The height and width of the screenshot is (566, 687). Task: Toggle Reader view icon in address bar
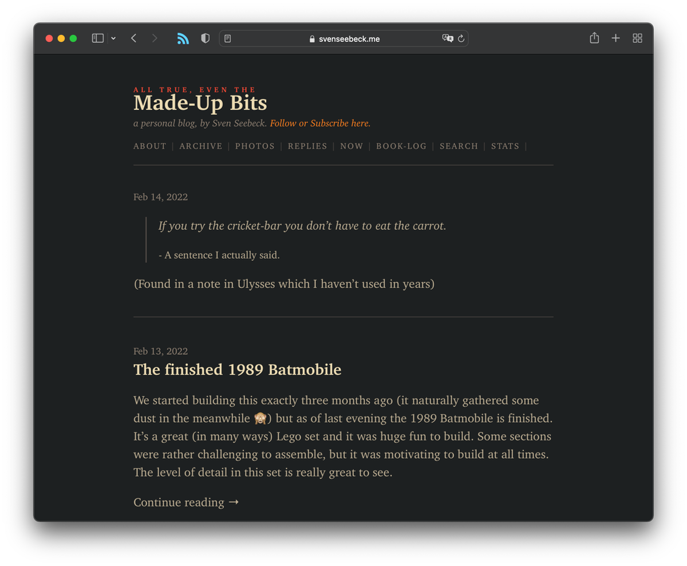(228, 39)
